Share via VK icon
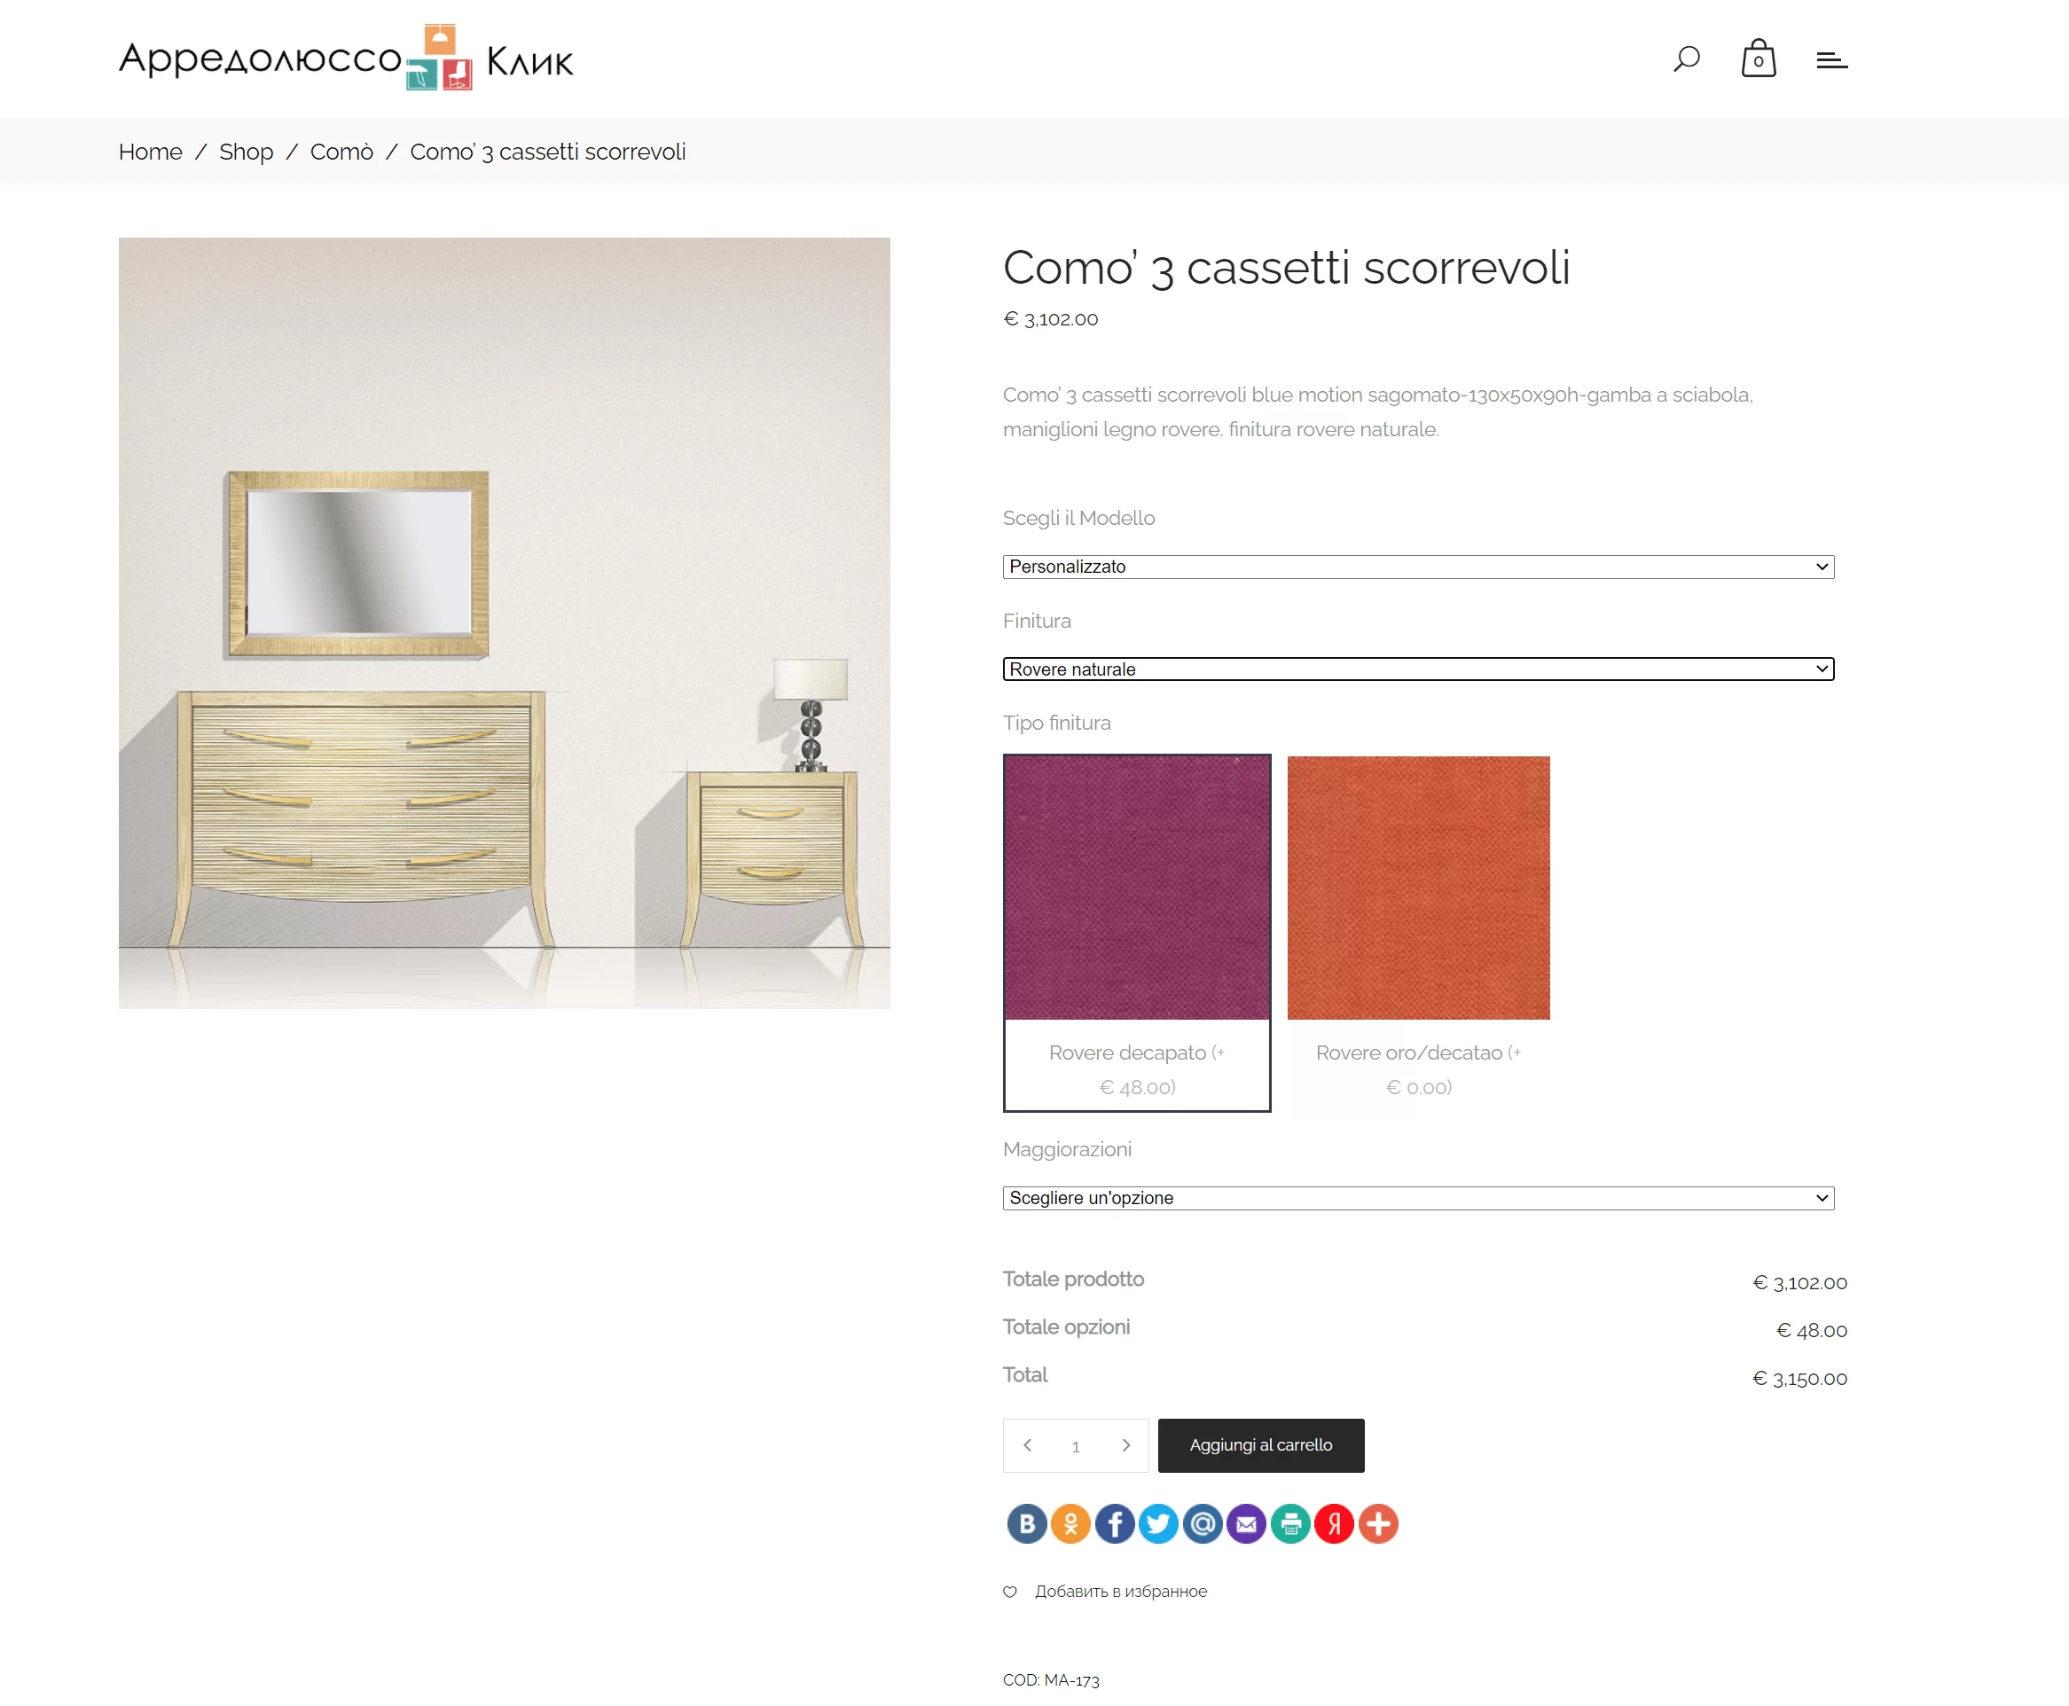Image resolution: width=2069 pixels, height=1706 pixels. 1026,1523
